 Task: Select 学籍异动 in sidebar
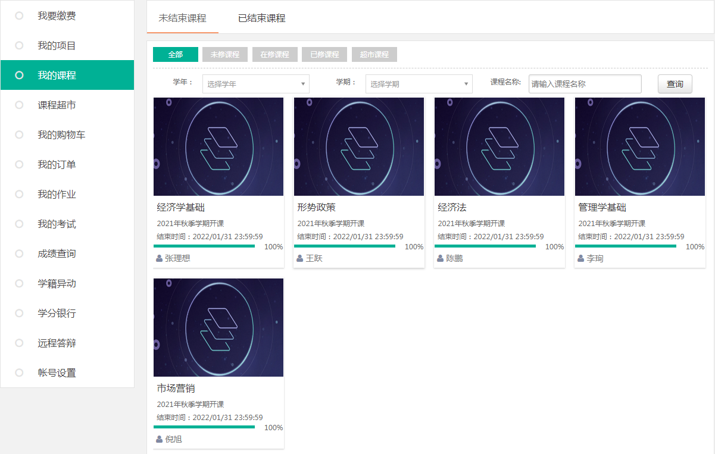coord(67,283)
